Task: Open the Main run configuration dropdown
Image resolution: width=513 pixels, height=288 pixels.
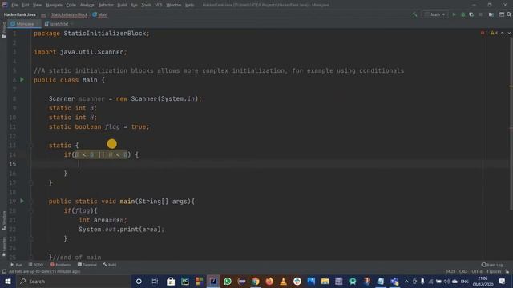Action: [434, 14]
